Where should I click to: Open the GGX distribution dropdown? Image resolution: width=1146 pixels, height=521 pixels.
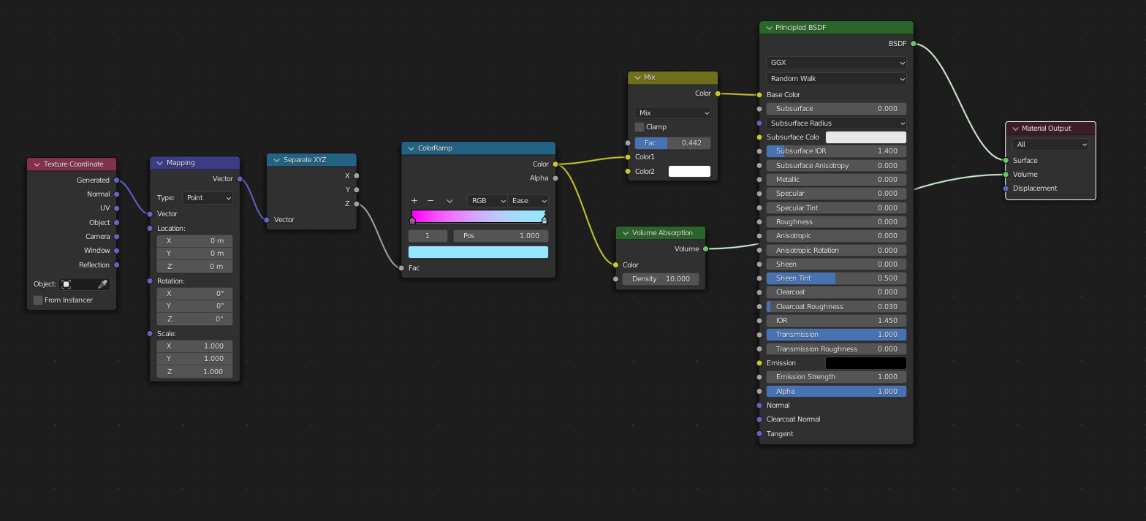click(x=836, y=63)
